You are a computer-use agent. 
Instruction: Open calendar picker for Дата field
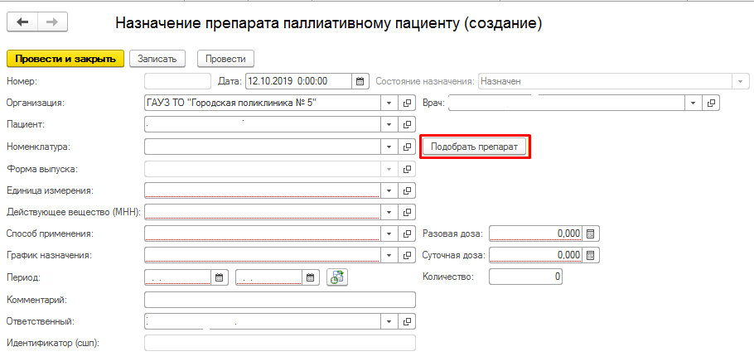click(x=360, y=81)
